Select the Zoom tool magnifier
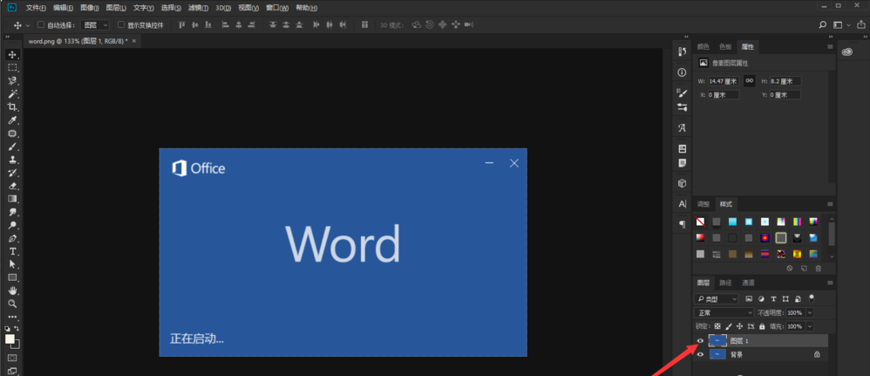The width and height of the screenshot is (870, 376). click(x=12, y=304)
